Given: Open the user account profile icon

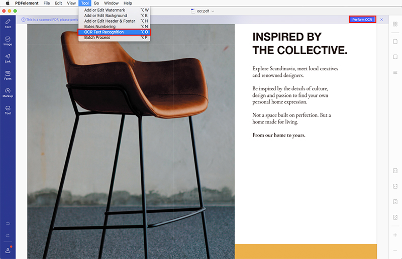Looking at the screenshot, I should coord(8,250).
